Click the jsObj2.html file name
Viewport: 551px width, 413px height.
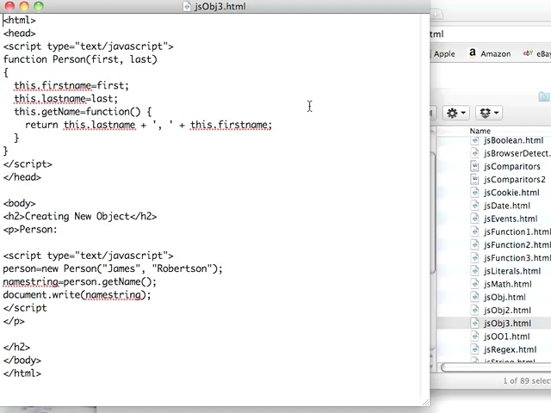507,310
